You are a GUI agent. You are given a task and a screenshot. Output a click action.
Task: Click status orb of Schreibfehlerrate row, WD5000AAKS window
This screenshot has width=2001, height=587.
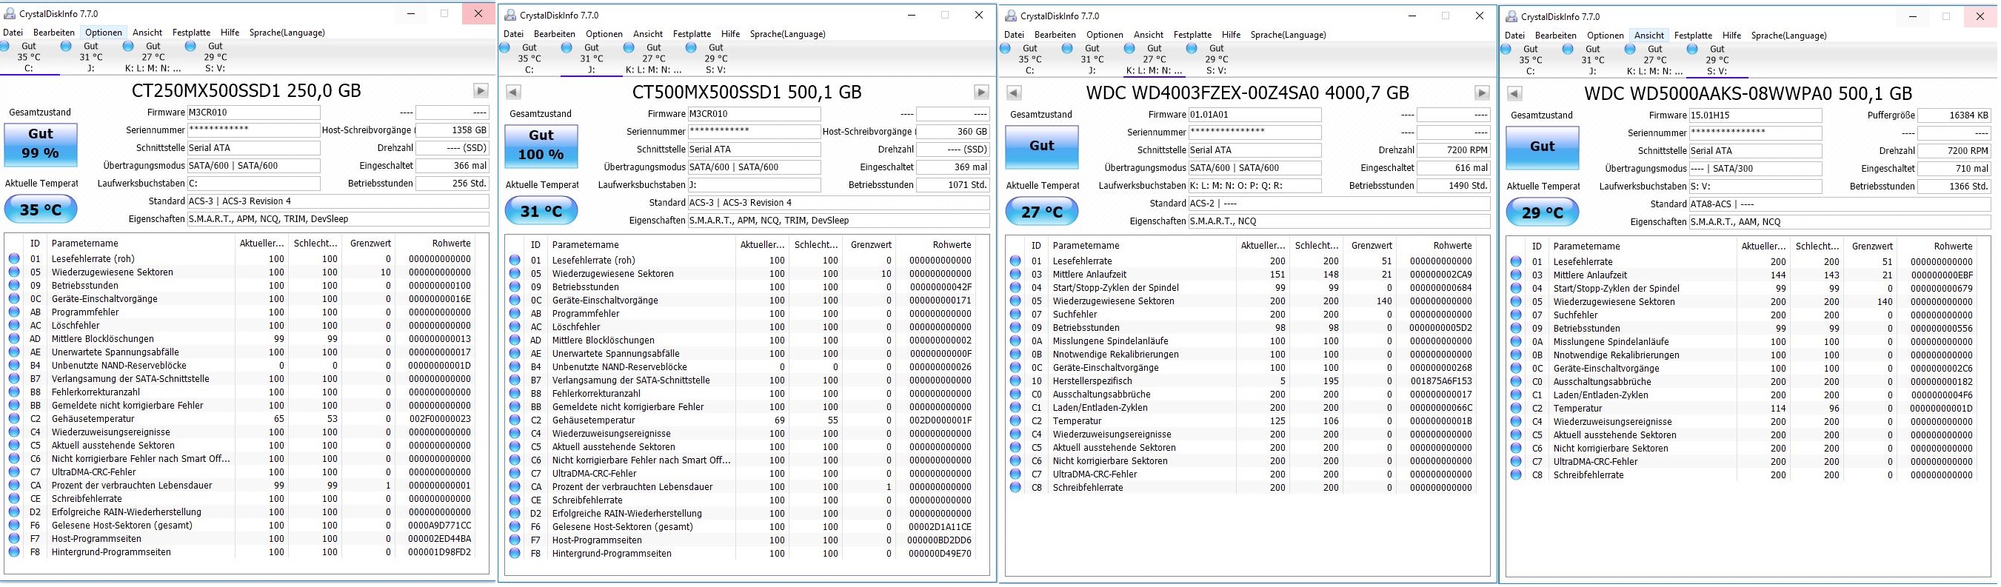click(1515, 475)
